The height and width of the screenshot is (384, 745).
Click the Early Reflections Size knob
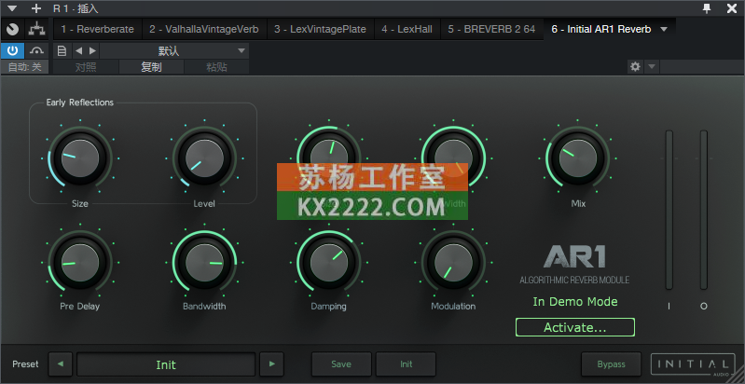80,158
